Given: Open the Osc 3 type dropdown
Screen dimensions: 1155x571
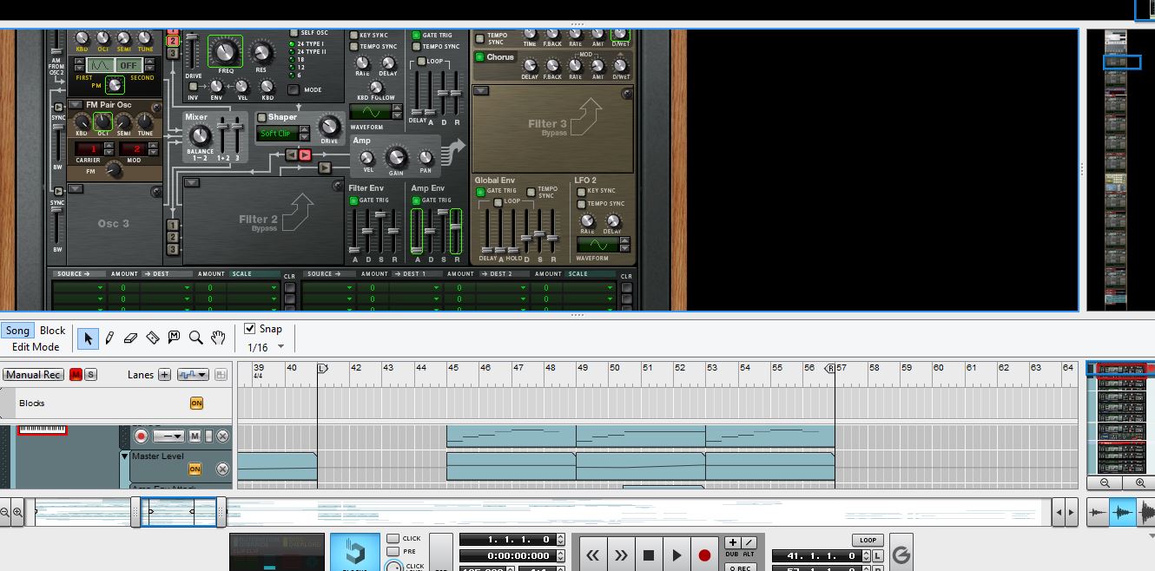Looking at the screenshot, I should click(75, 188).
